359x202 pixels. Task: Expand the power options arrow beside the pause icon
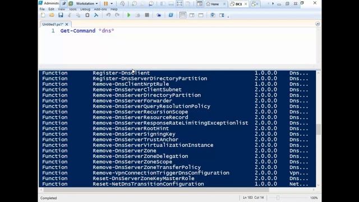(112, 3)
